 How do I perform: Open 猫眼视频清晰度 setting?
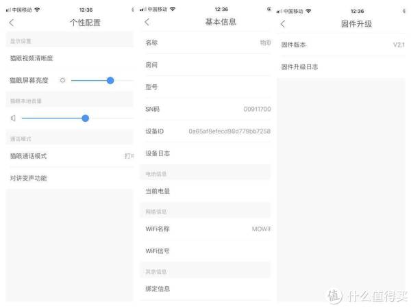(x=68, y=59)
